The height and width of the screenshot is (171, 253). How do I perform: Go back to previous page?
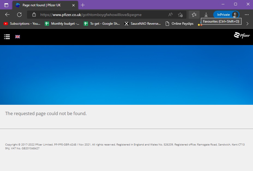(x=7, y=15)
